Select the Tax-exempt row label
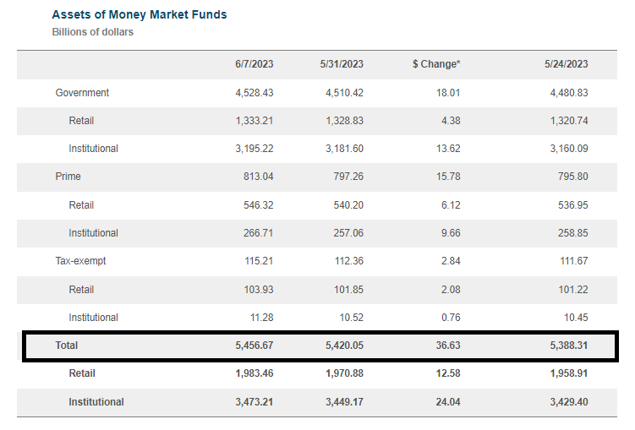 (x=79, y=261)
